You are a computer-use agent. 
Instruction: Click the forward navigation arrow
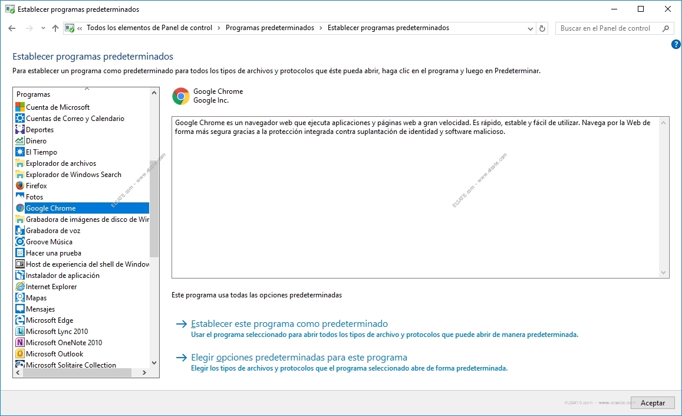click(29, 28)
